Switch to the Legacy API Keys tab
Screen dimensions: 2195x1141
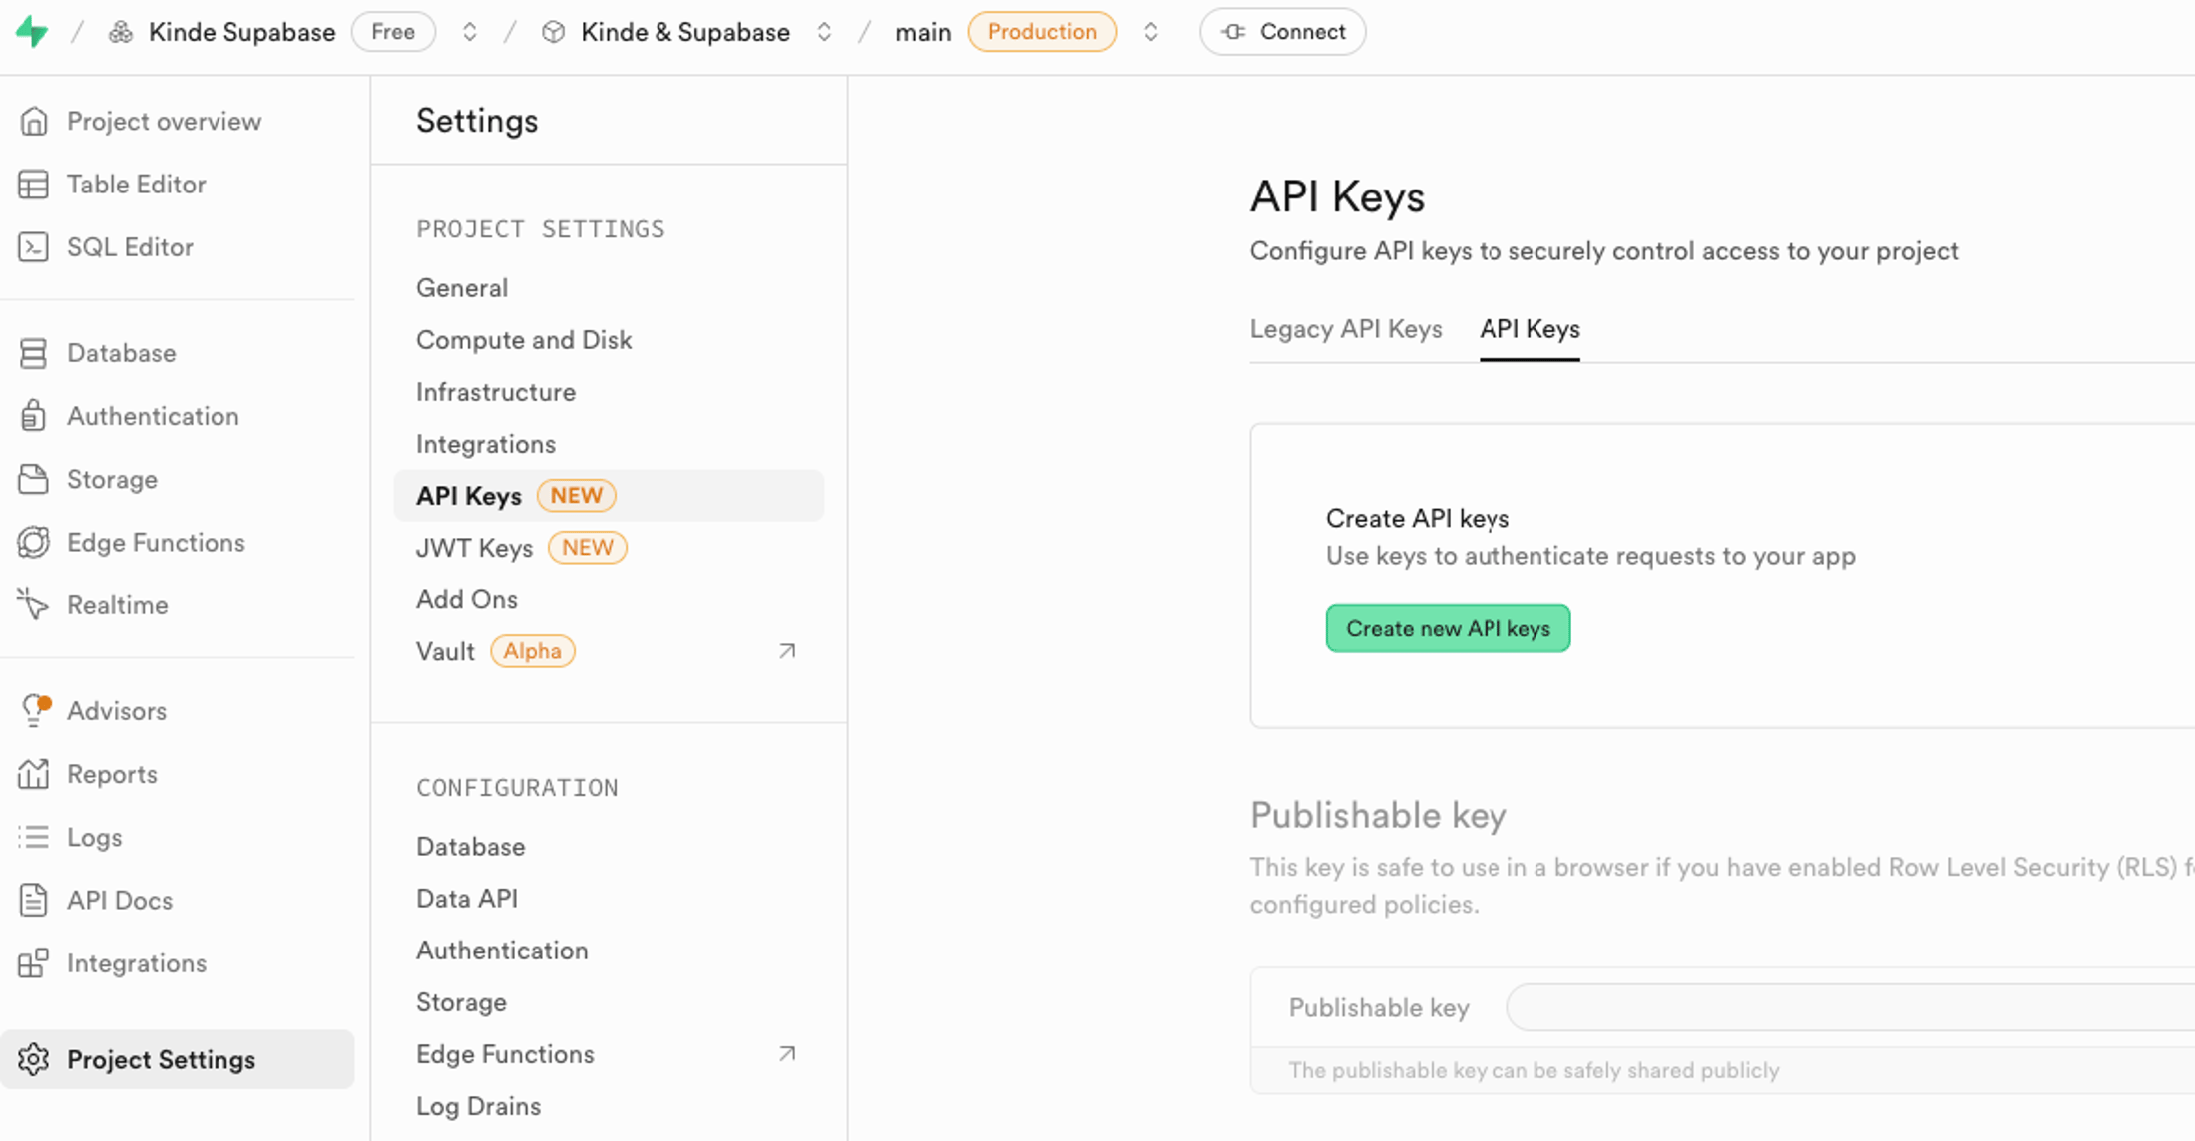[1346, 328]
